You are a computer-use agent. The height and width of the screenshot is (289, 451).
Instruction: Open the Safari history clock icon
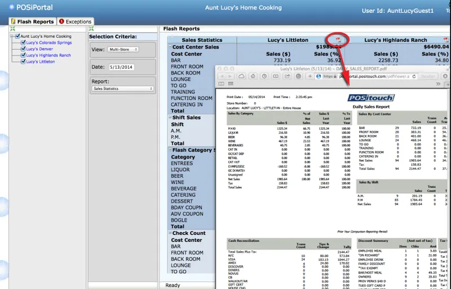(264, 76)
